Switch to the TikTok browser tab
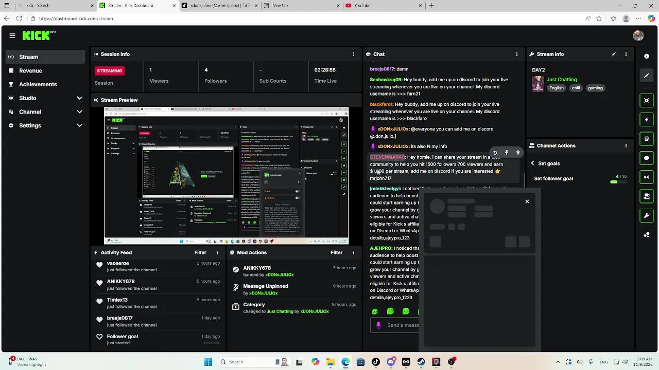This screenshot has width=659, height=370. 219,6
